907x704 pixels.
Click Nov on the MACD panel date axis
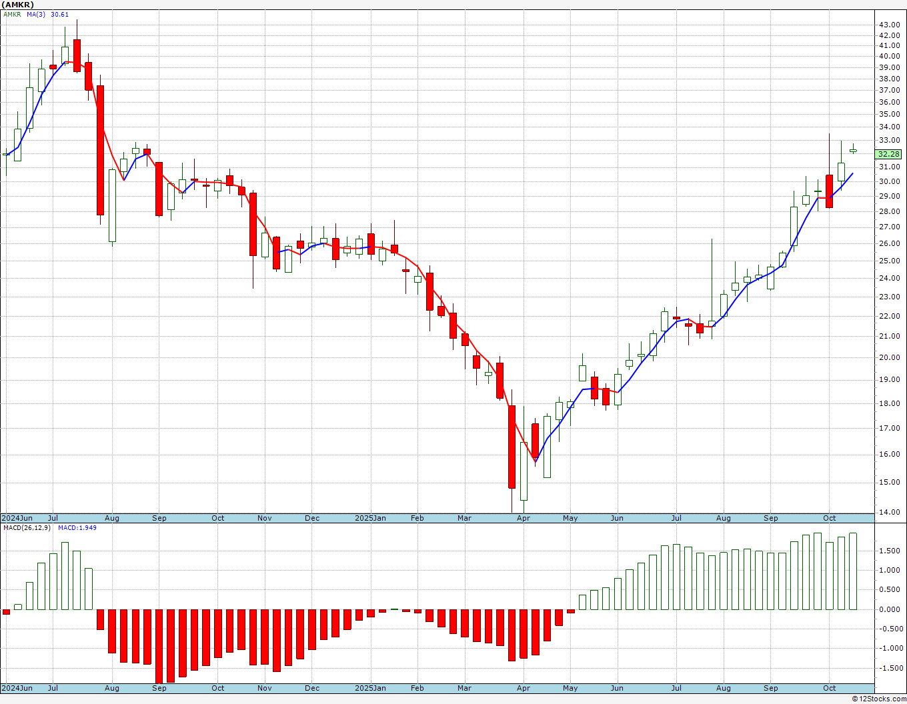[x=265, y=688]
